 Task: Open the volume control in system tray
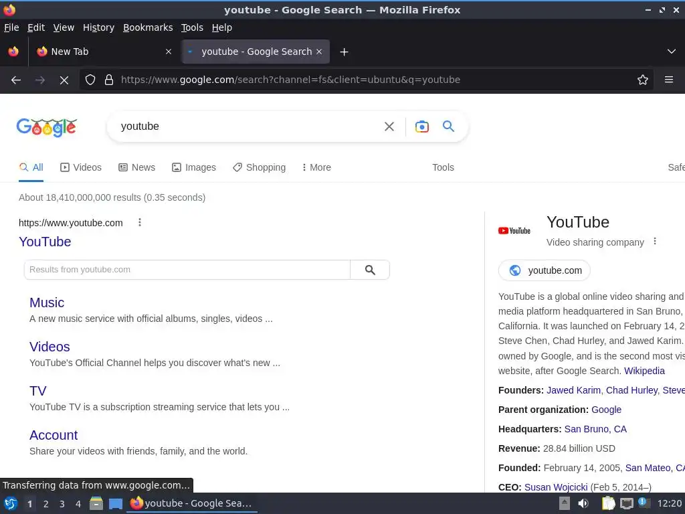click(583, 503)
